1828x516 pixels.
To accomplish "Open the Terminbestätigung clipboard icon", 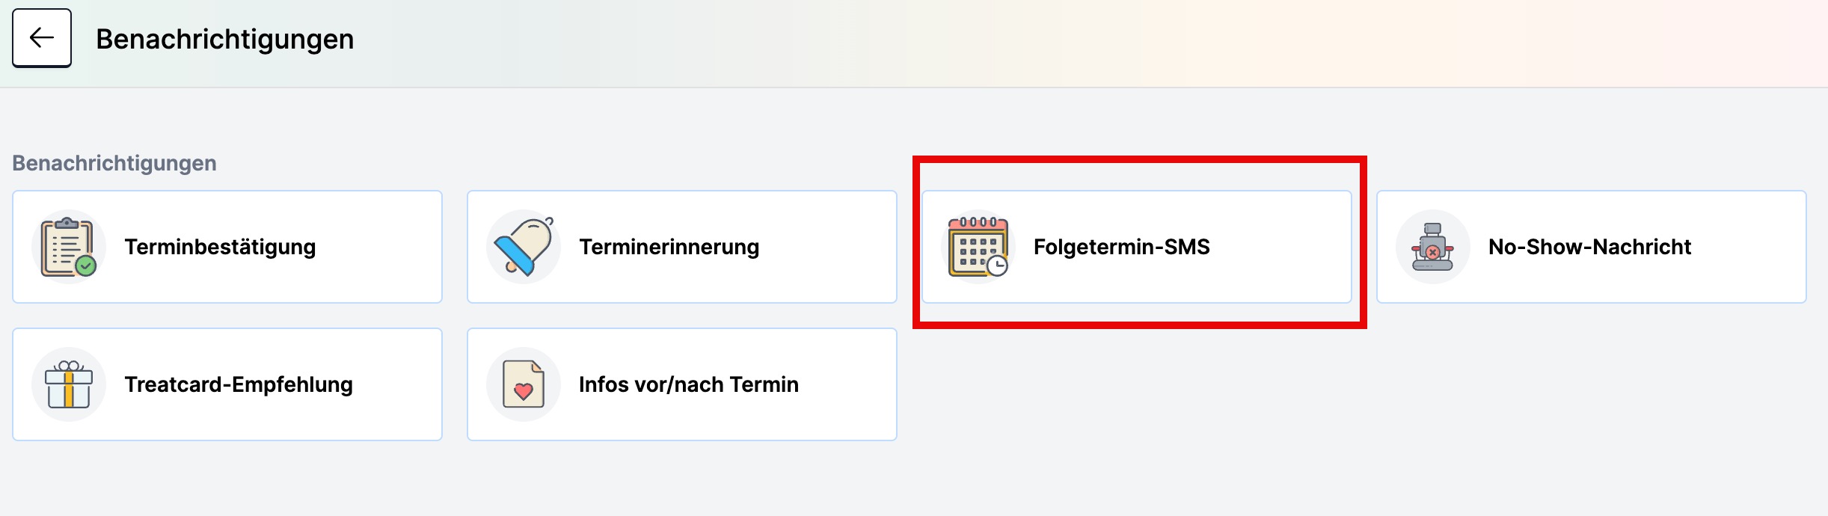I will click(69, 247).
